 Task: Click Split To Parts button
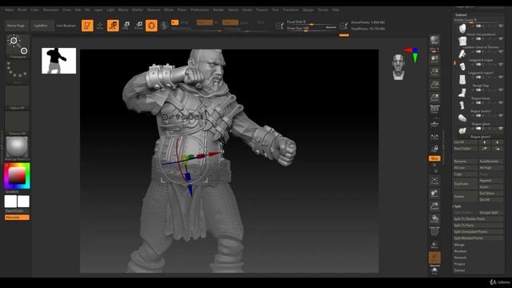pyautogui.click(x=478, y=226)
